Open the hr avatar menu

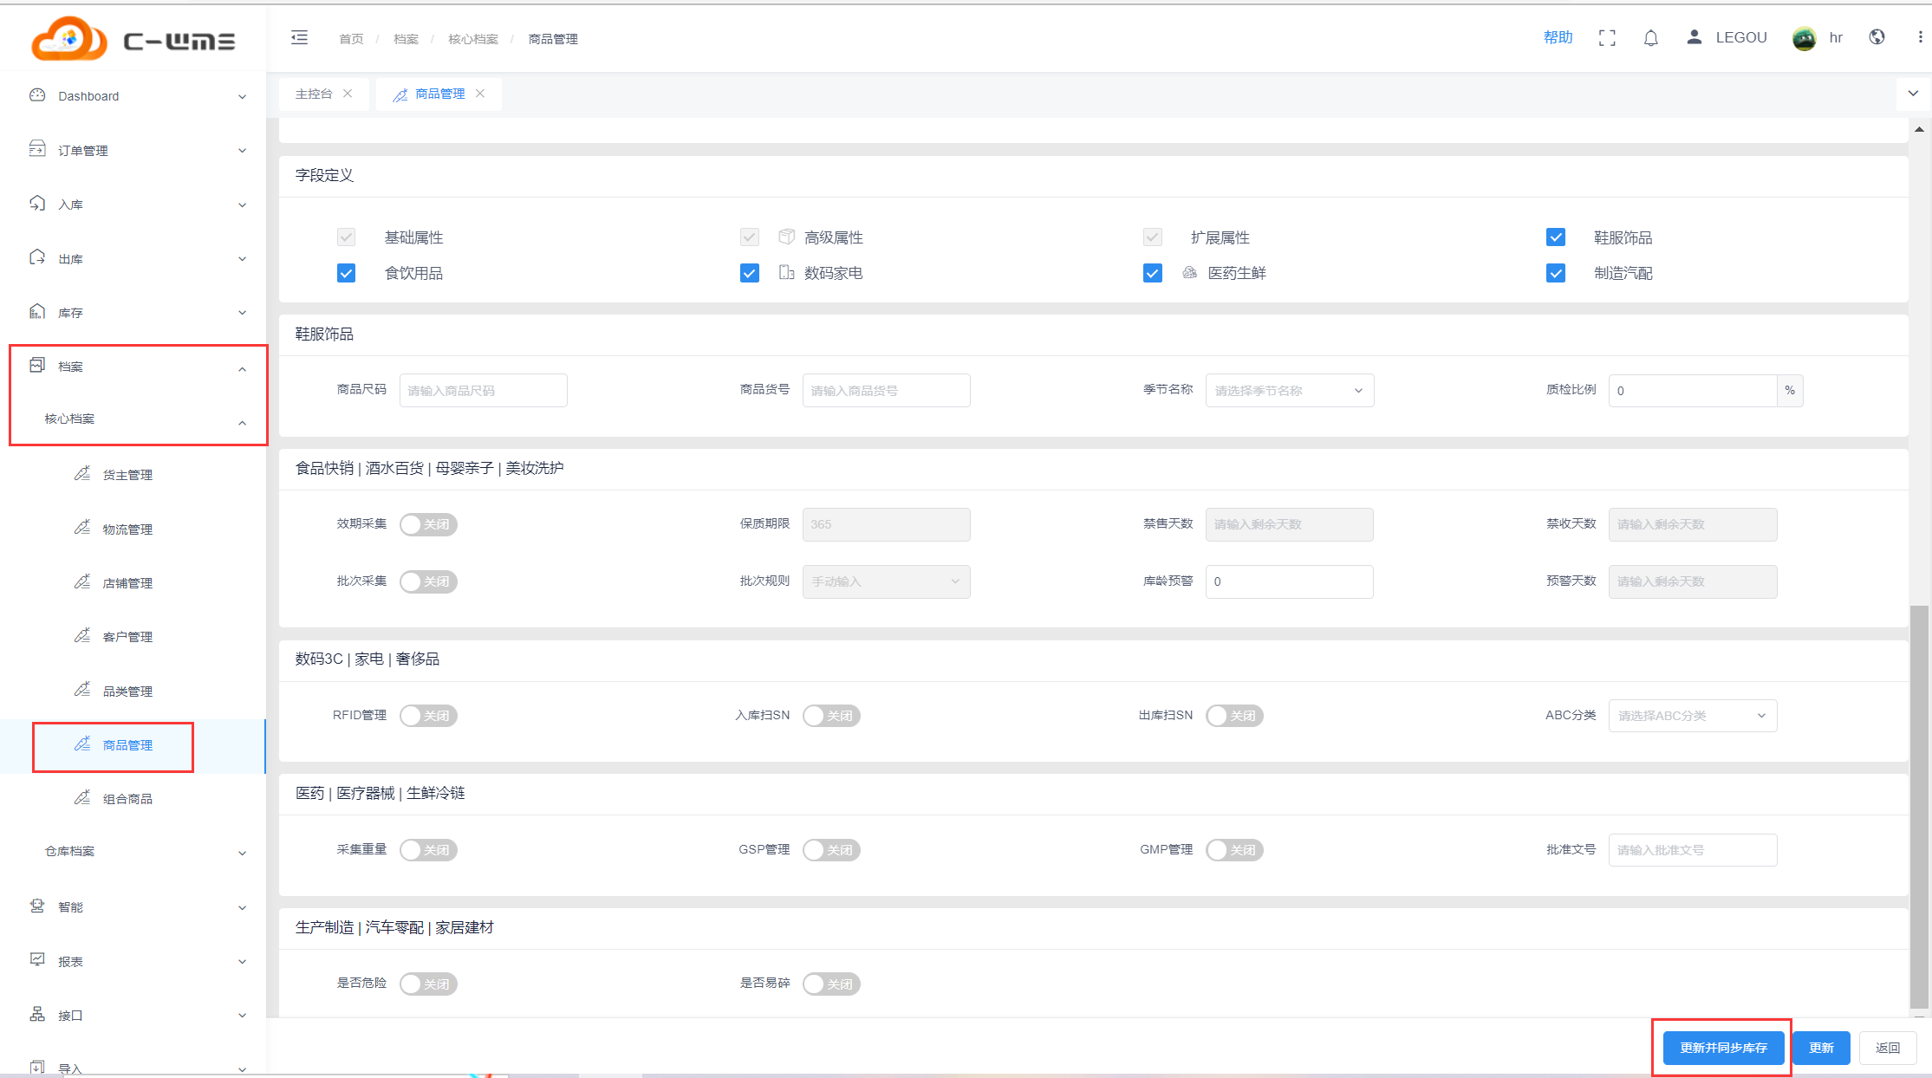[1805, 38]
